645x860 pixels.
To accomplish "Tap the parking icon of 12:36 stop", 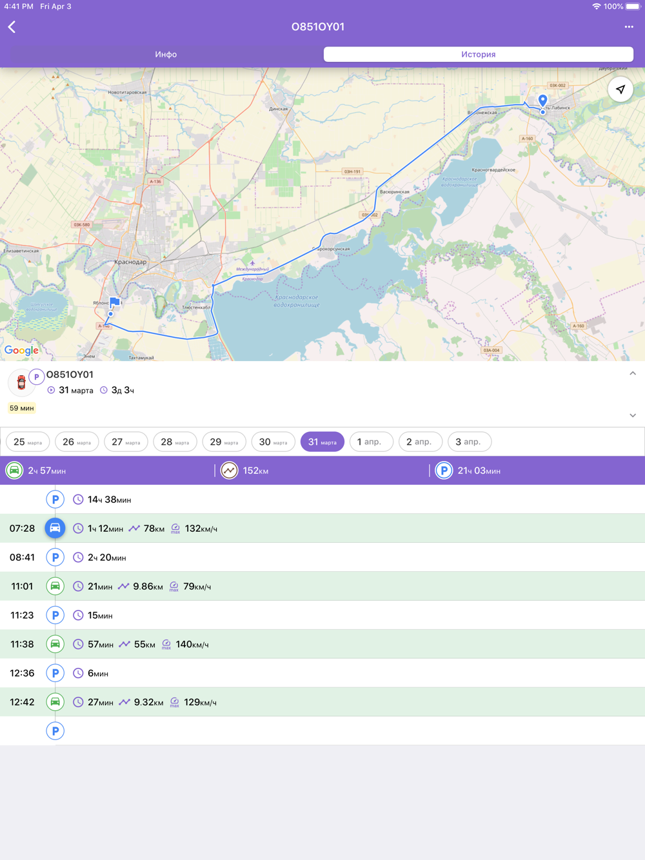I will [x=55, y=673].
